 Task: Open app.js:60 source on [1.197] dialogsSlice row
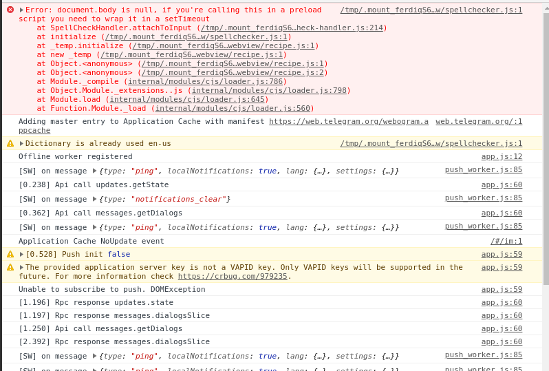coord(502,315)
